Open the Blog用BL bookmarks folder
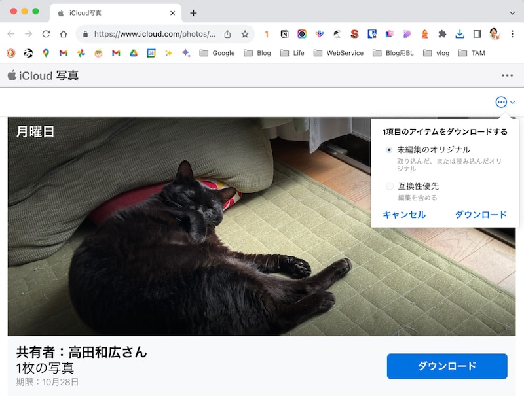The image size is (524, 403). click(393, 53)
